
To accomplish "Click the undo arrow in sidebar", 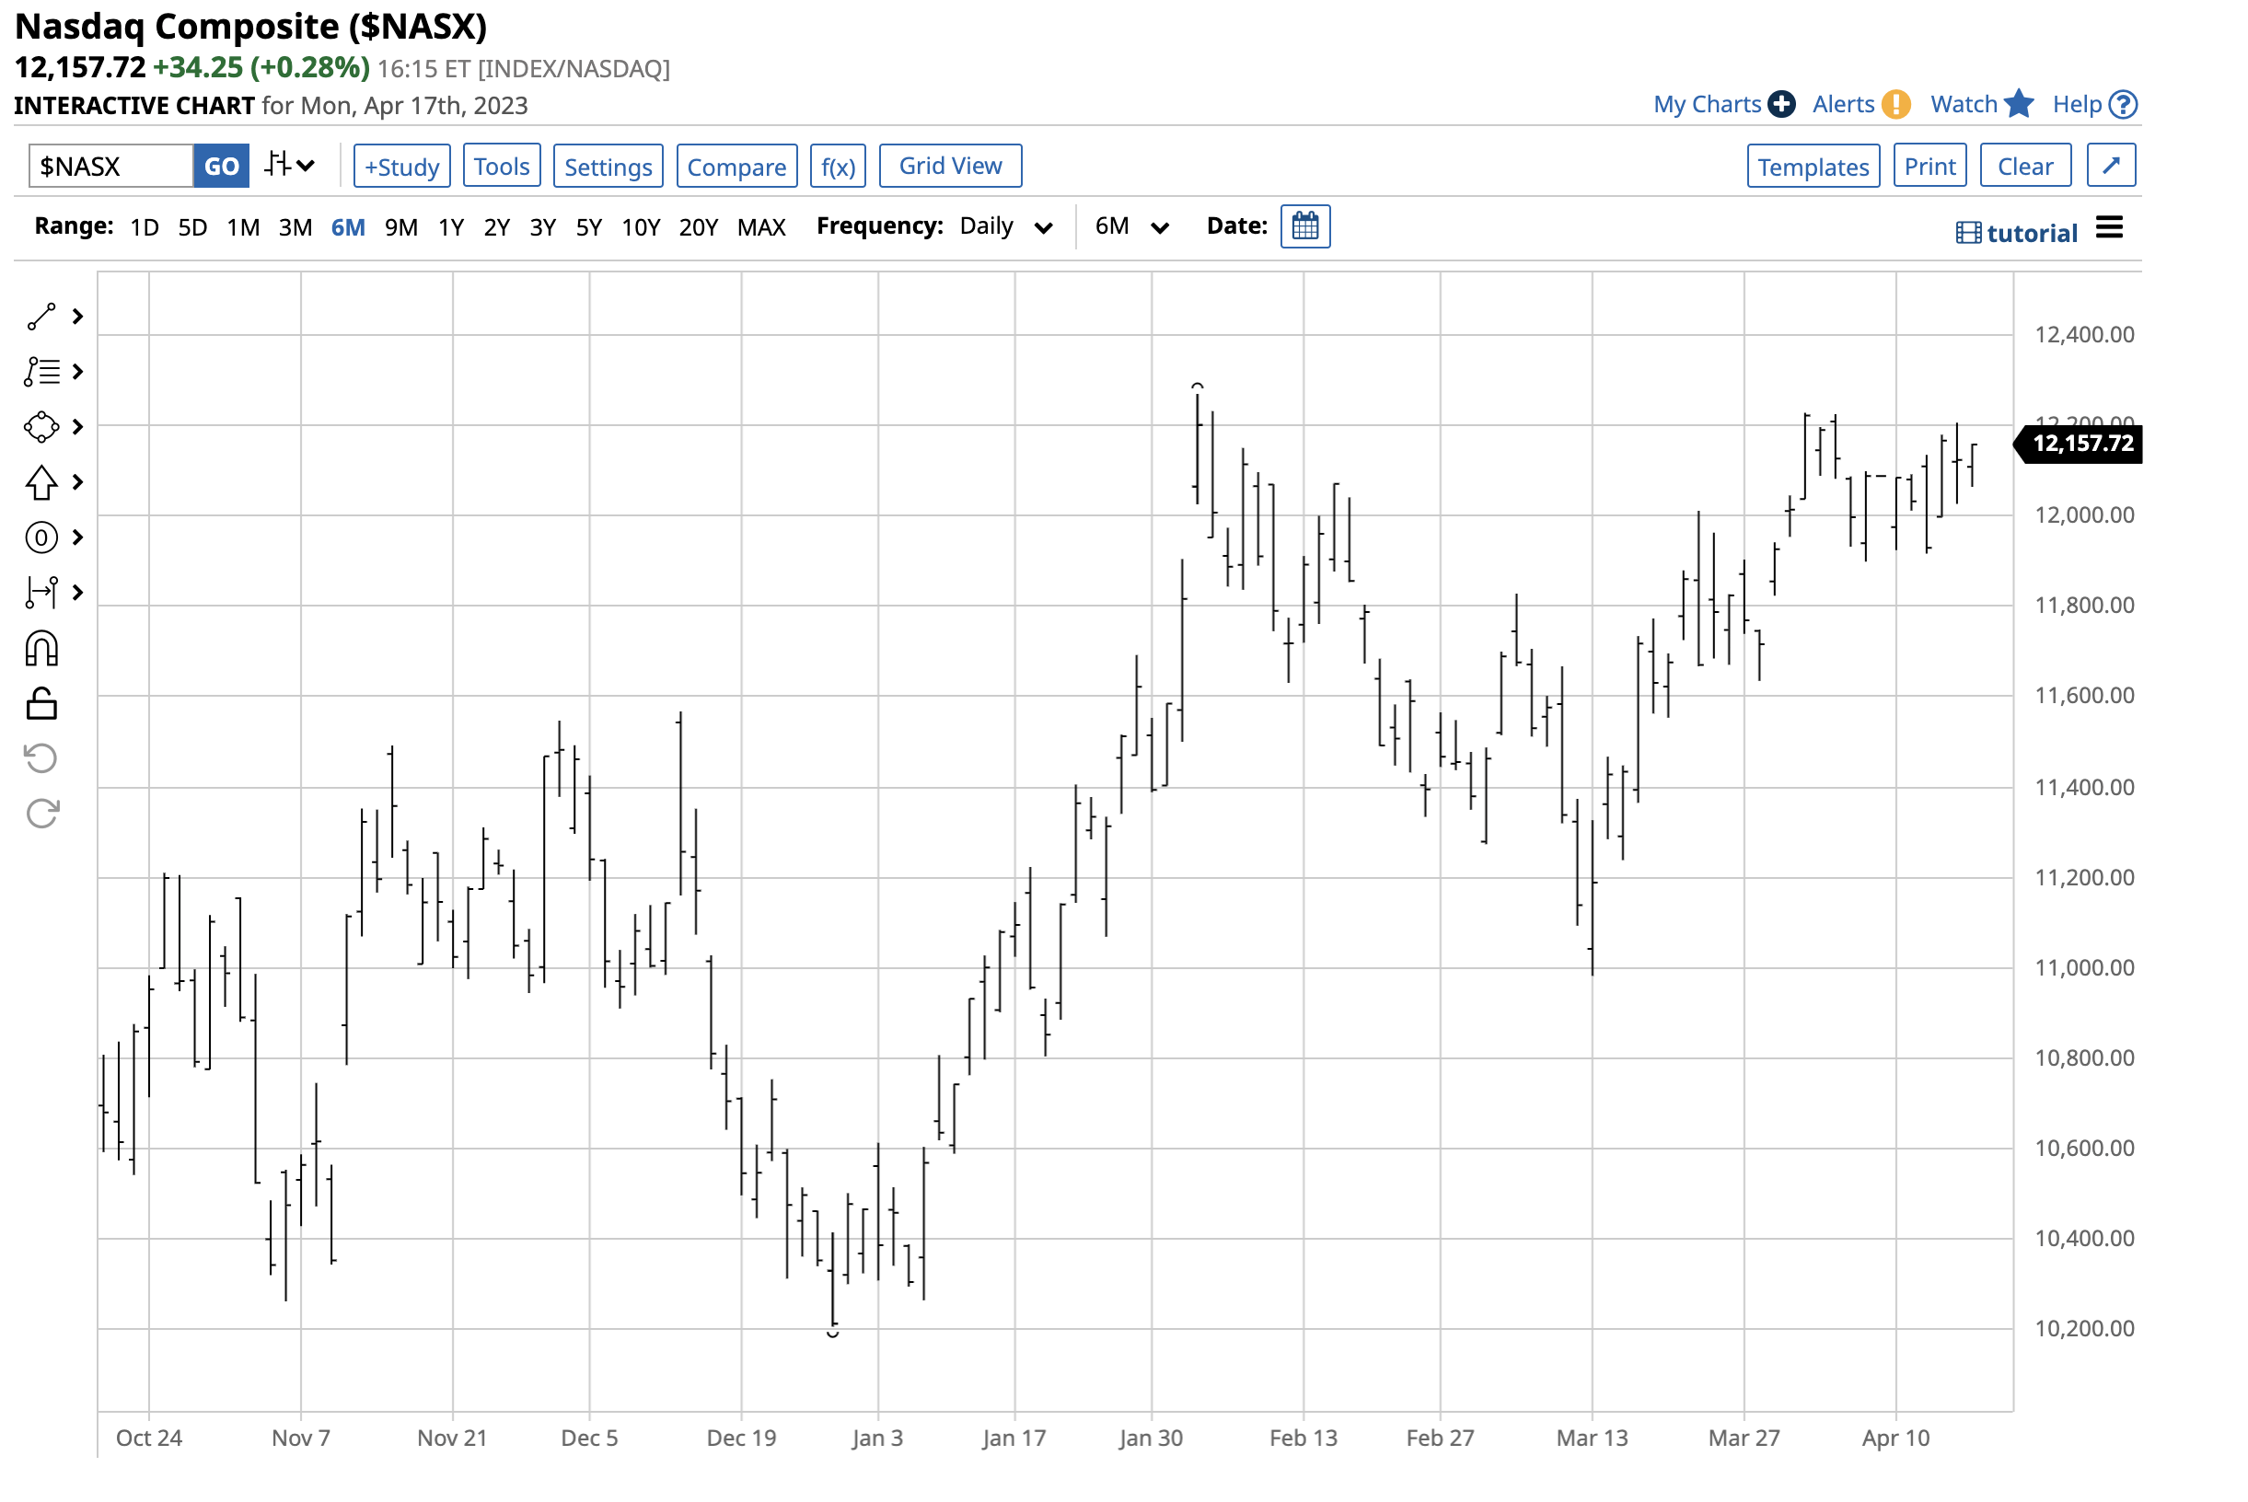I will 41,758.
